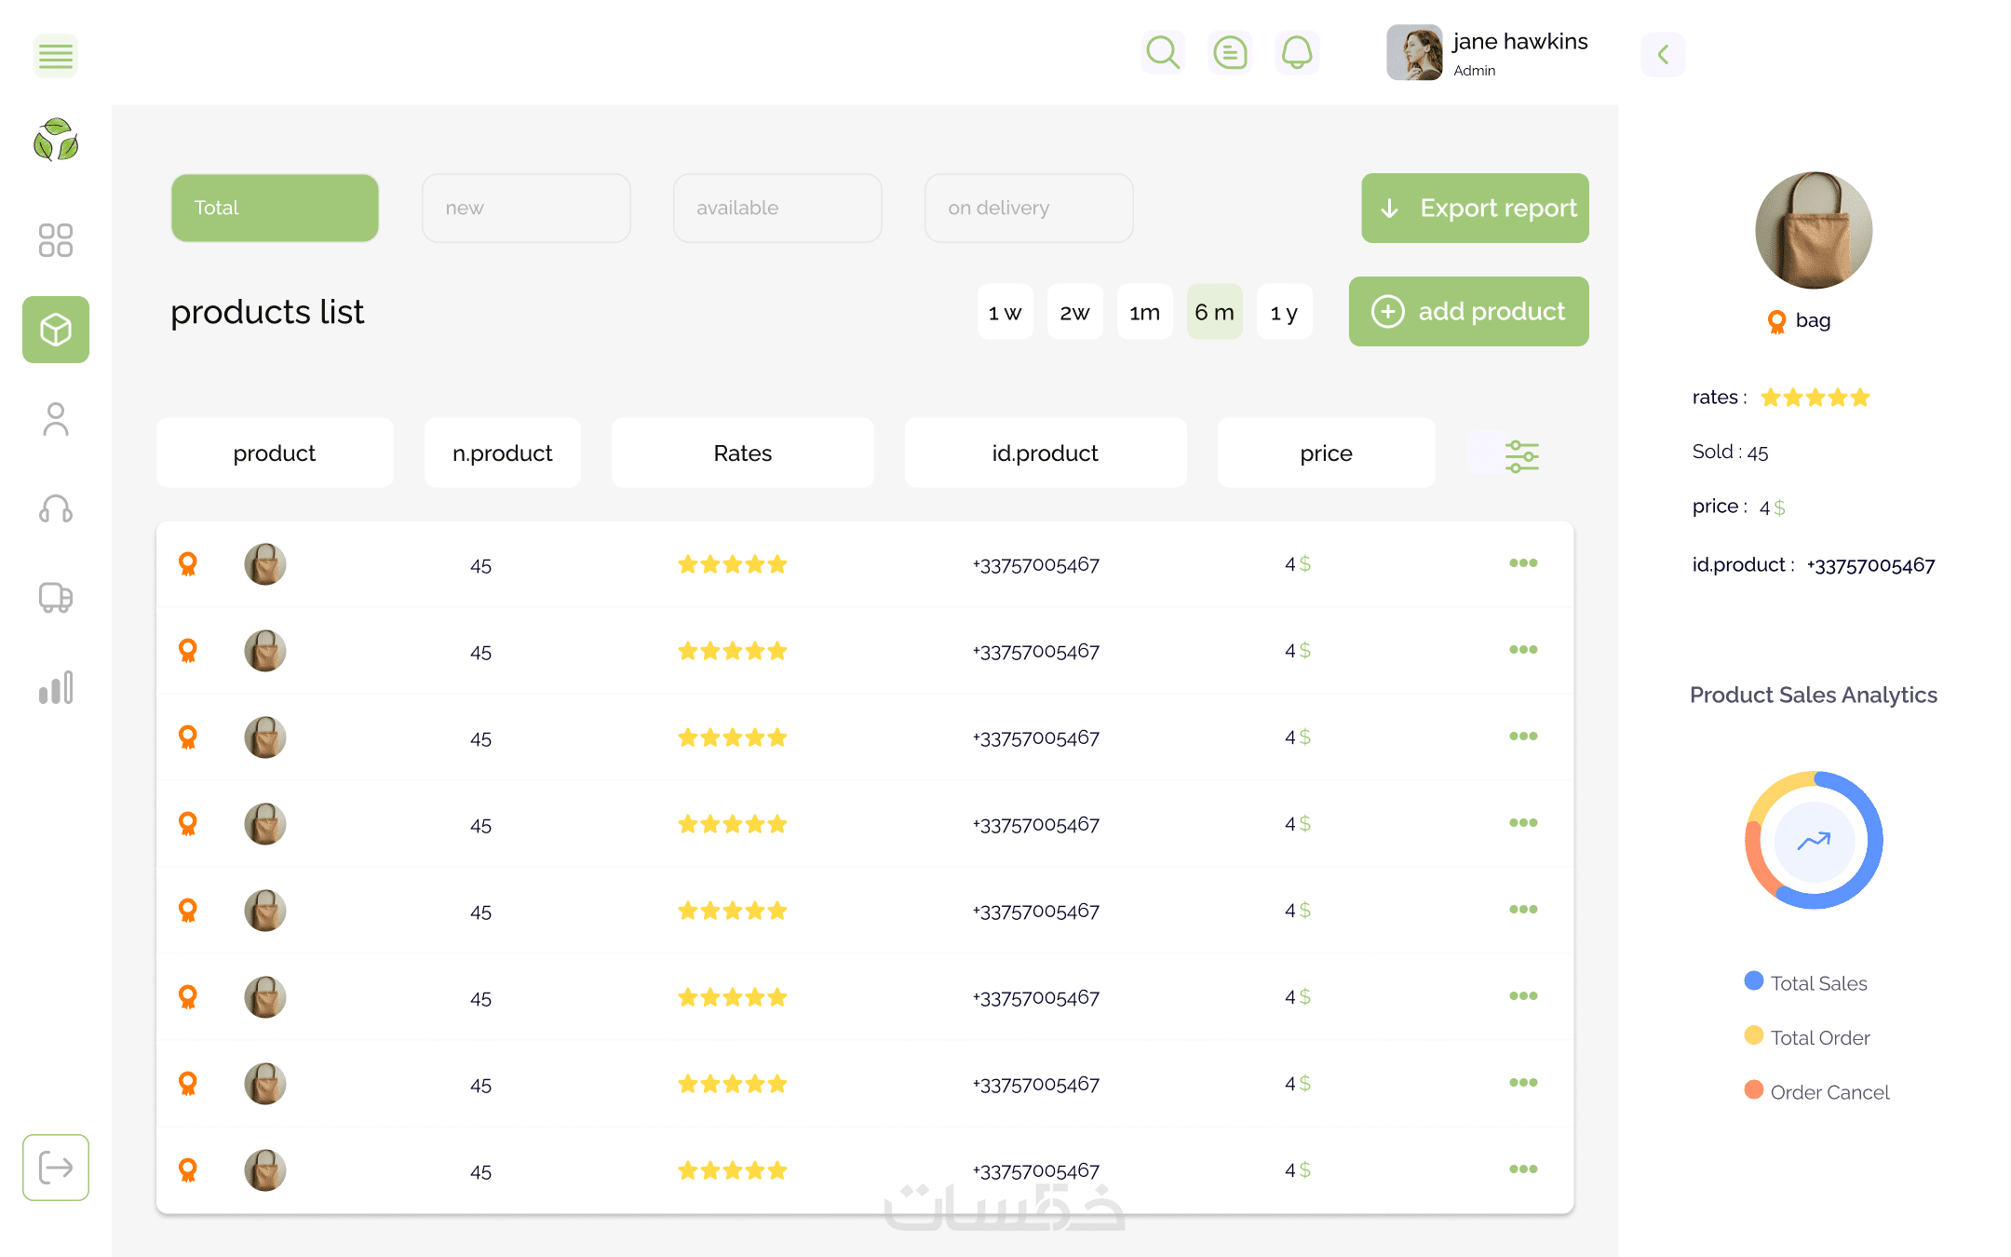Open the notifications bell icon

tap(1297, 52)
